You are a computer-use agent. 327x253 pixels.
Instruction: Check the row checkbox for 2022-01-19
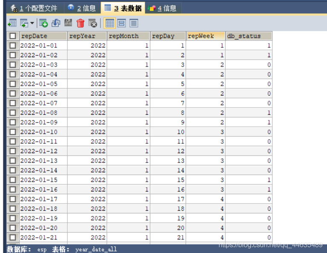click(13, 218)
